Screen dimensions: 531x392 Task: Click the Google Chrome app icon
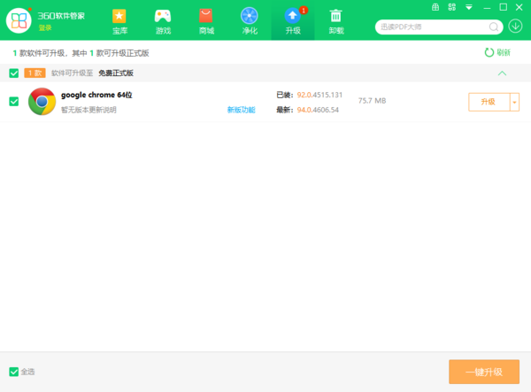click(42, 102)
